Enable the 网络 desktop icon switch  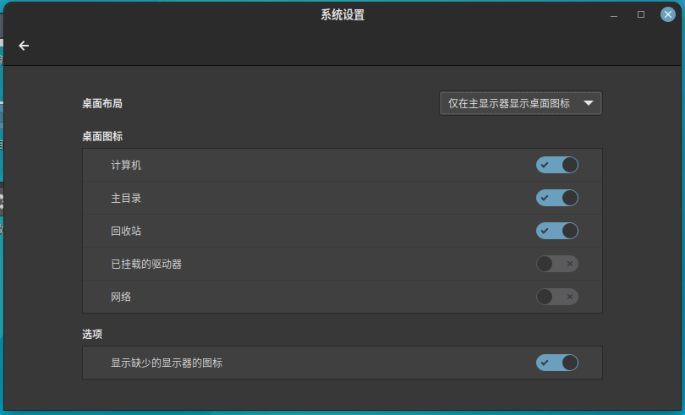(556, 297)
